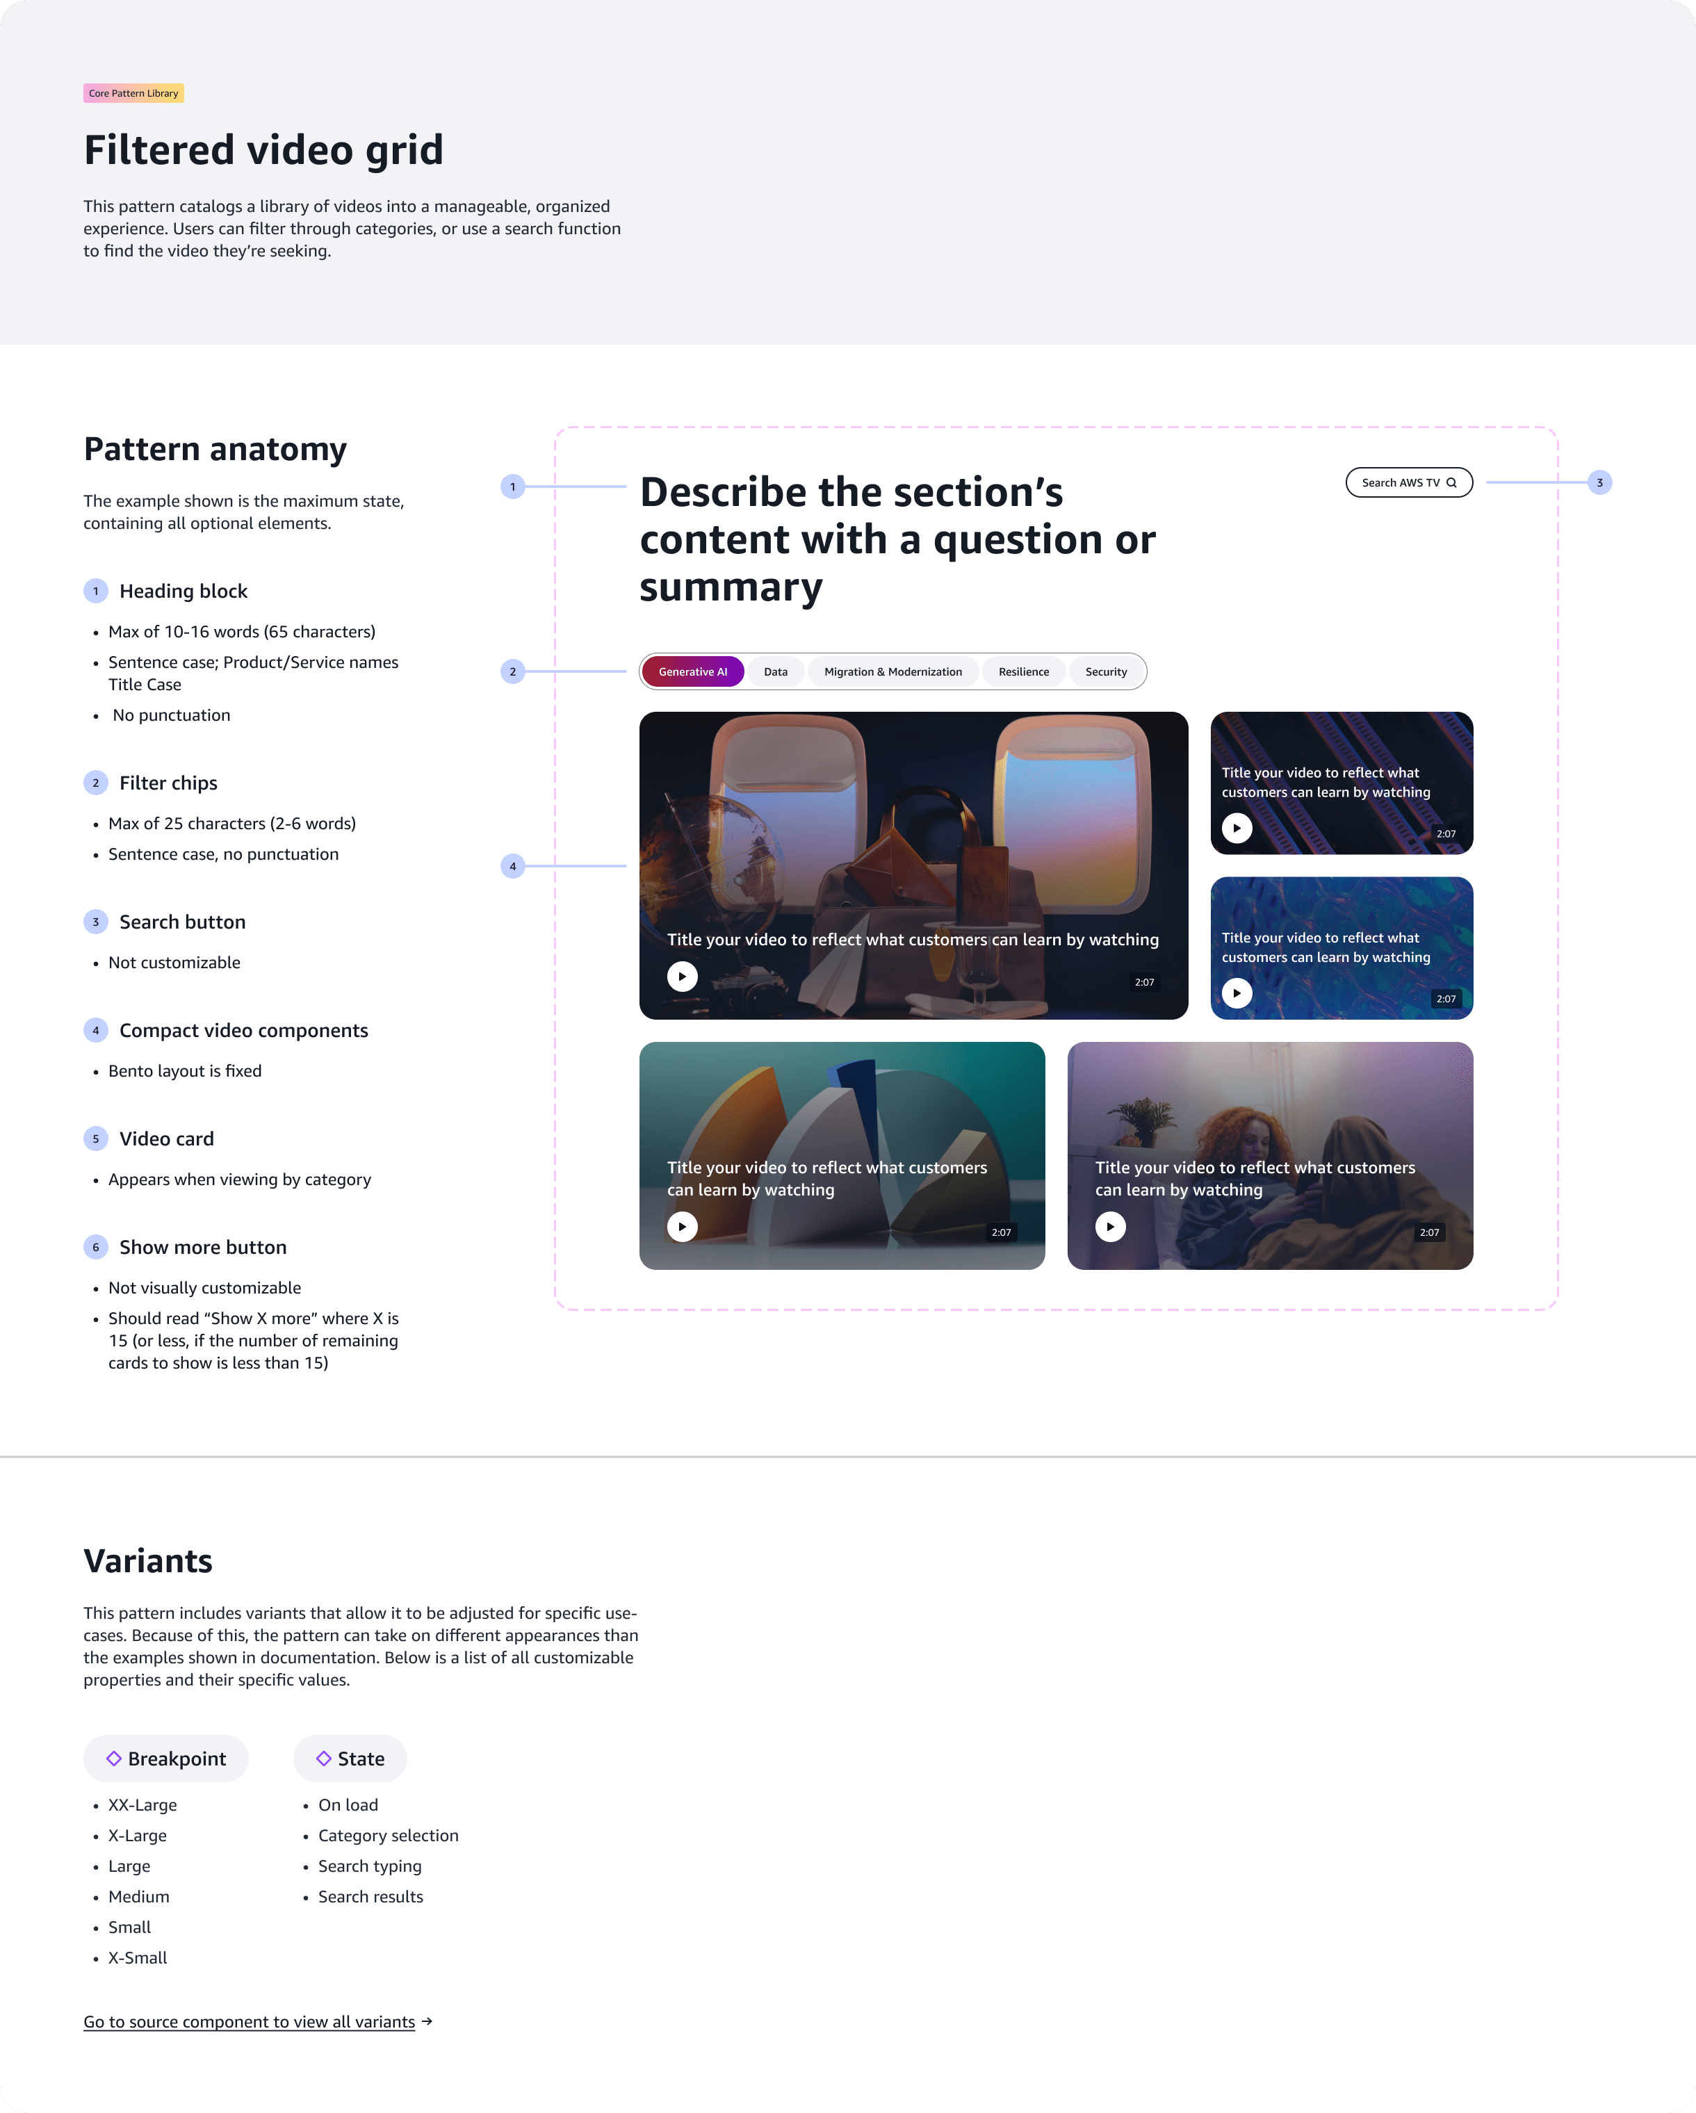Click annotation marker 4 next to the video grid
The height and width of the screenshot is (2113, 1696).
(512, 865)
